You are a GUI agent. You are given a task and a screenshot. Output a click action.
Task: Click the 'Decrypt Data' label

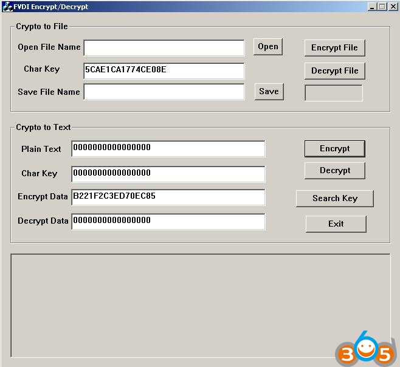click(43, 221)
